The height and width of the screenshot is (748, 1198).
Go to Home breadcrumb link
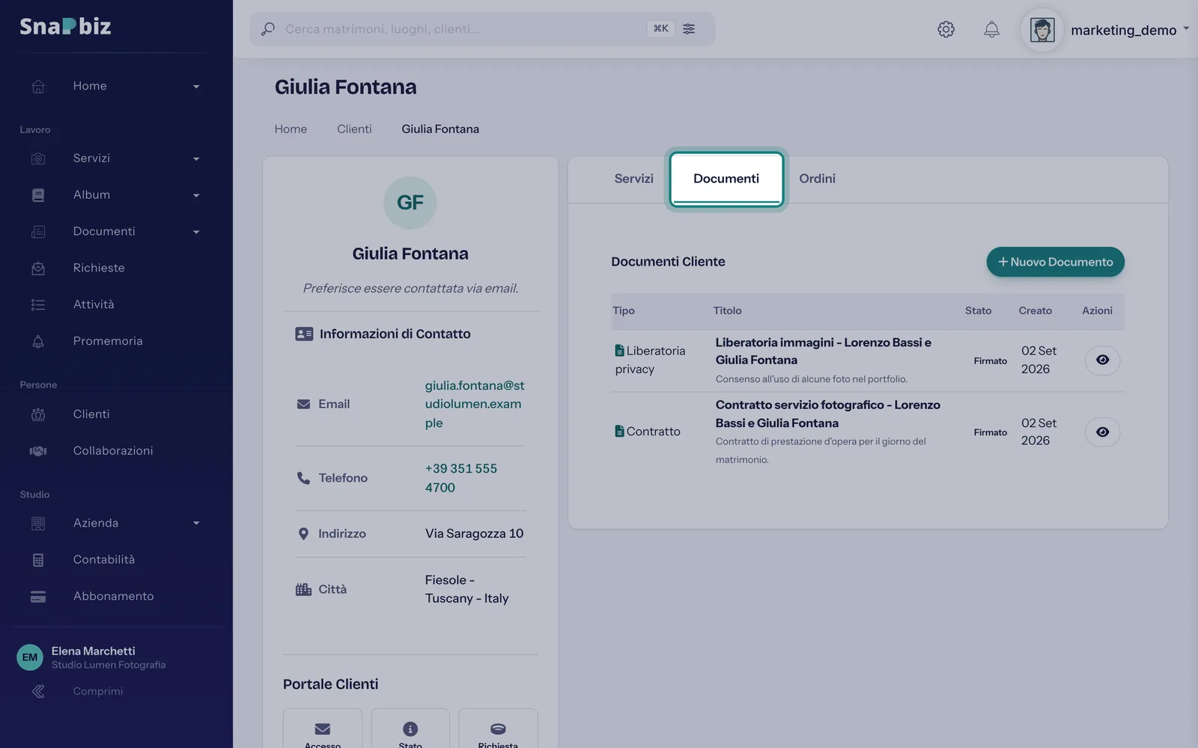coord(291,129)
